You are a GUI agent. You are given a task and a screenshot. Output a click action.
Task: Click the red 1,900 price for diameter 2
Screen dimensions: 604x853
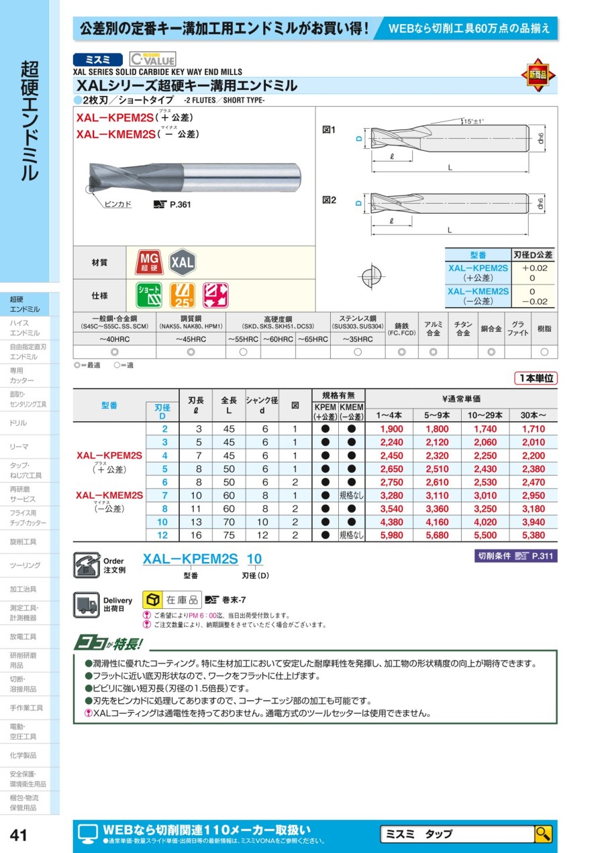[x=391, y=429]
